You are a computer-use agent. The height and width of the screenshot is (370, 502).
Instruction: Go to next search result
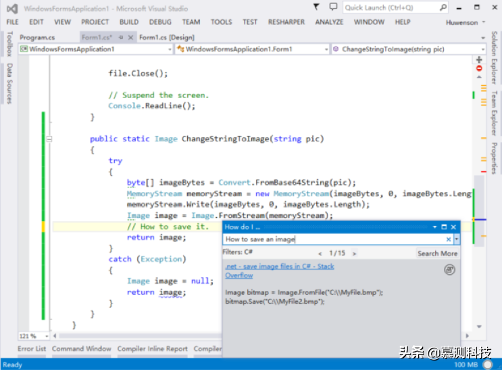[354, 254]
